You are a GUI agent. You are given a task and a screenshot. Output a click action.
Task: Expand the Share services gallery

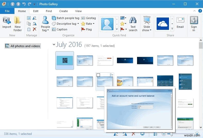[x=172, y=29]
